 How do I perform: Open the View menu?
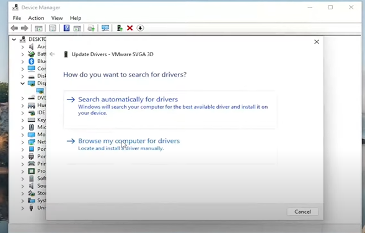coord(57,18)
